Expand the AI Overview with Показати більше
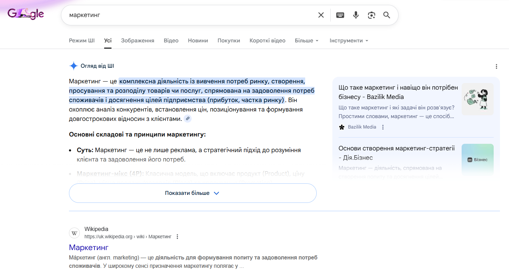The height and width of the screenshot is (273, 509). (193, 193)
